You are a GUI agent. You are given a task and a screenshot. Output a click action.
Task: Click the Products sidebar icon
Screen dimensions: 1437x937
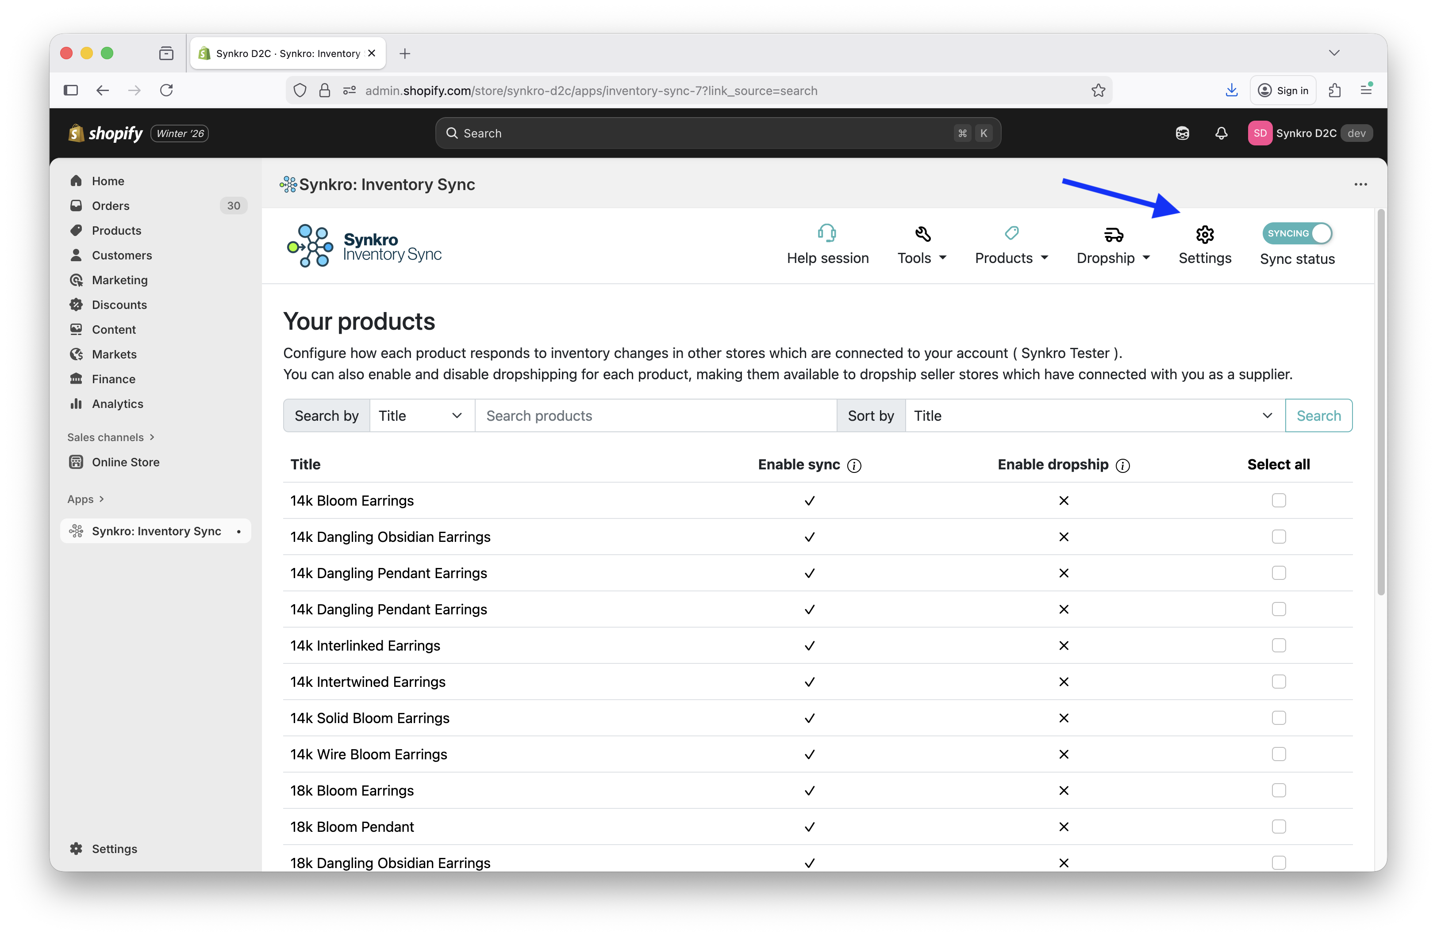[76, 230]
